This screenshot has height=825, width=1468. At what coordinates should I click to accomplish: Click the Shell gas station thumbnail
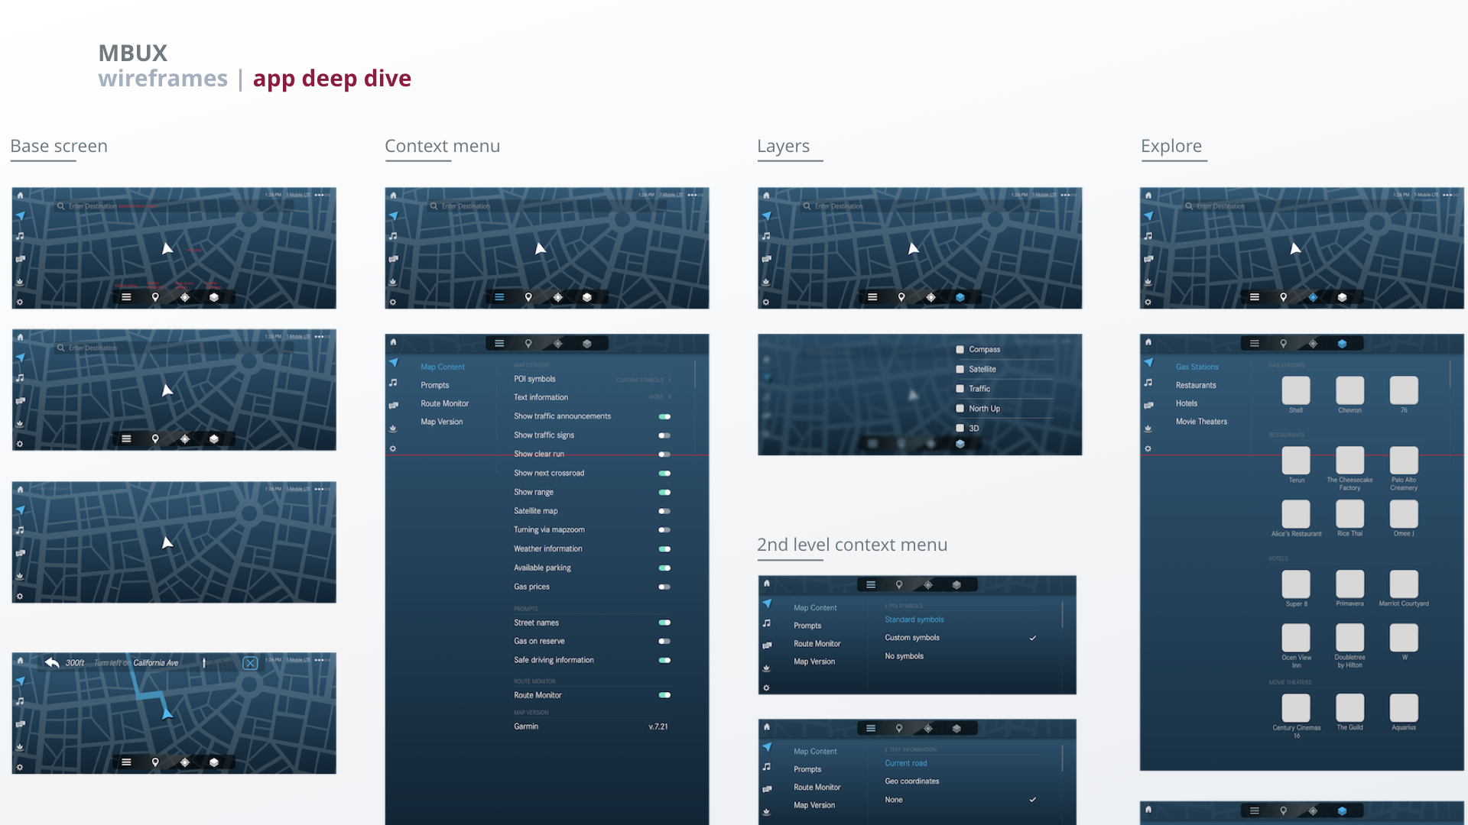(x=1295, y=391)
